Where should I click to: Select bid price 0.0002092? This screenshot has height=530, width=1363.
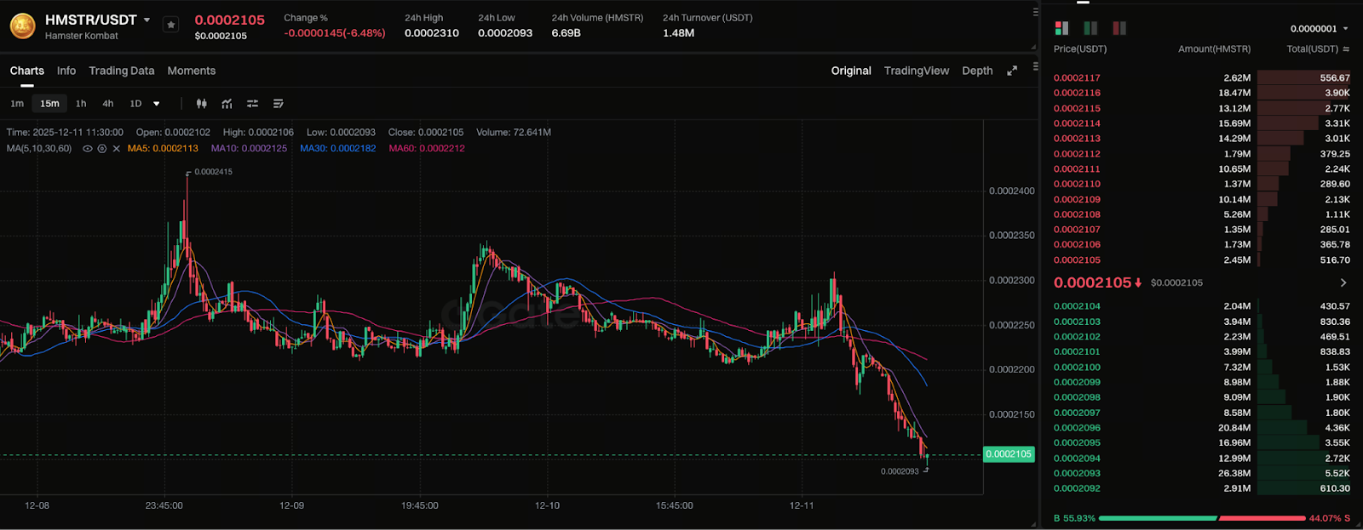pos(1077,488)
